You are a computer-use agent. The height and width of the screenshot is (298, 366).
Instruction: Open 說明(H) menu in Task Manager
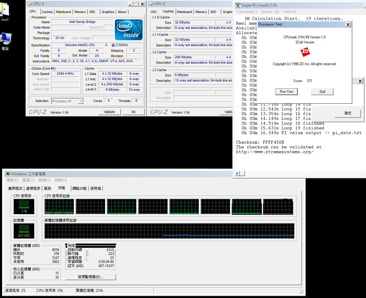pyautogui.click(x=61, y=180)
